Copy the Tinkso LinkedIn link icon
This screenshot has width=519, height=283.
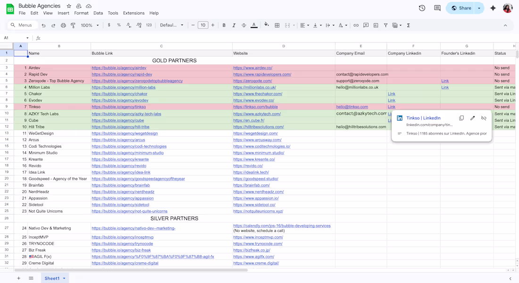461,118
